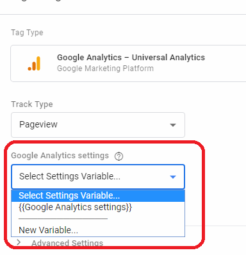246x255 pixels.
Task: Click the Tag Type field label
Action: tap(27, 33)
